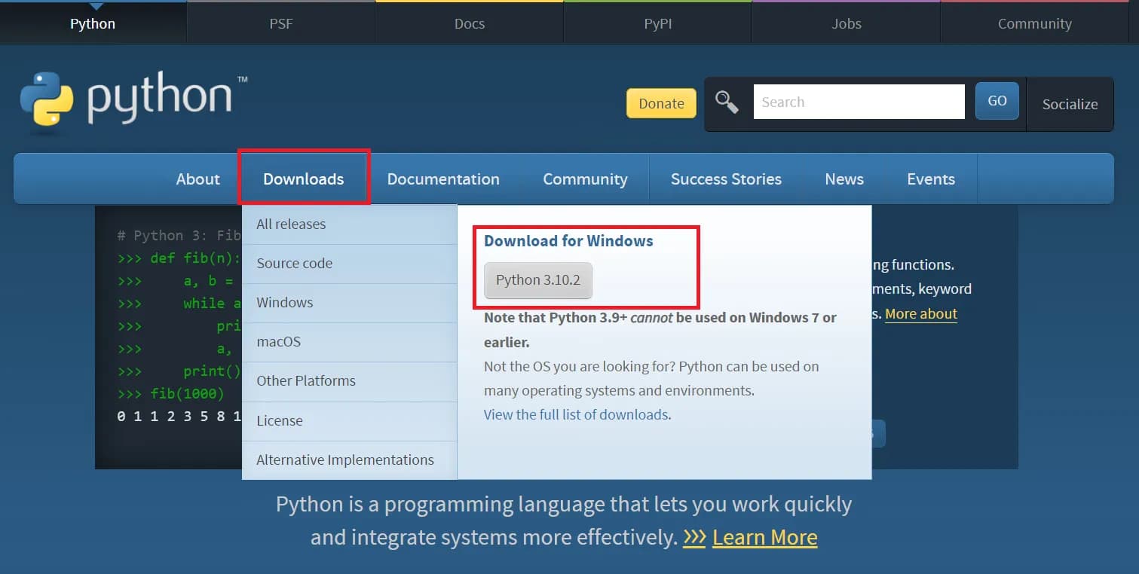
Task: Open the Downloads menu
Action: 304,178
